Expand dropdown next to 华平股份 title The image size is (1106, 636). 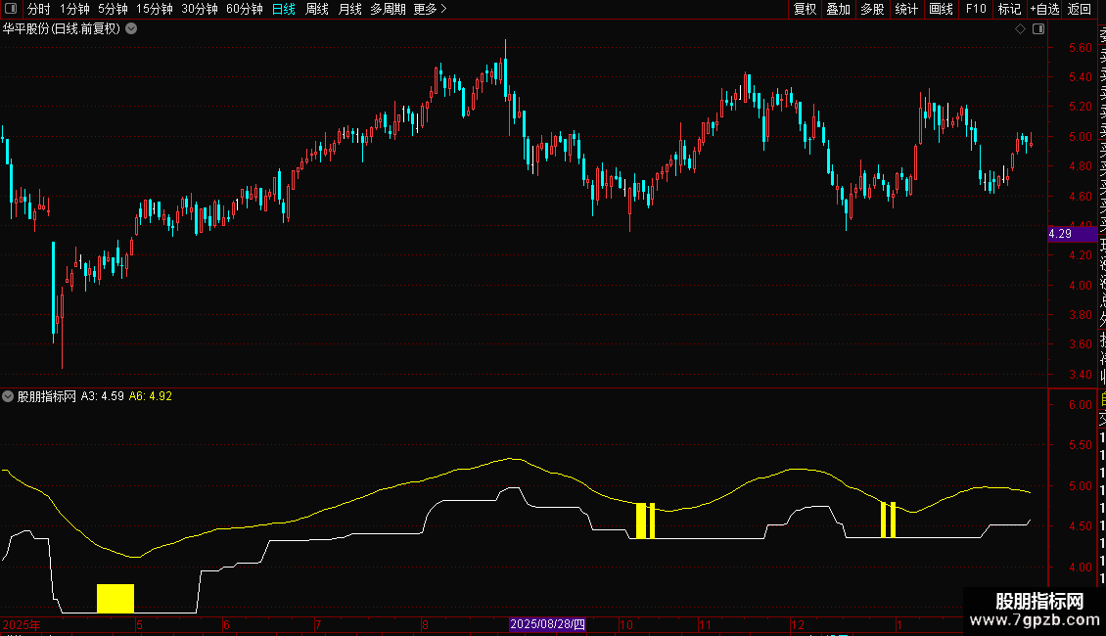[x=131, y=29]
